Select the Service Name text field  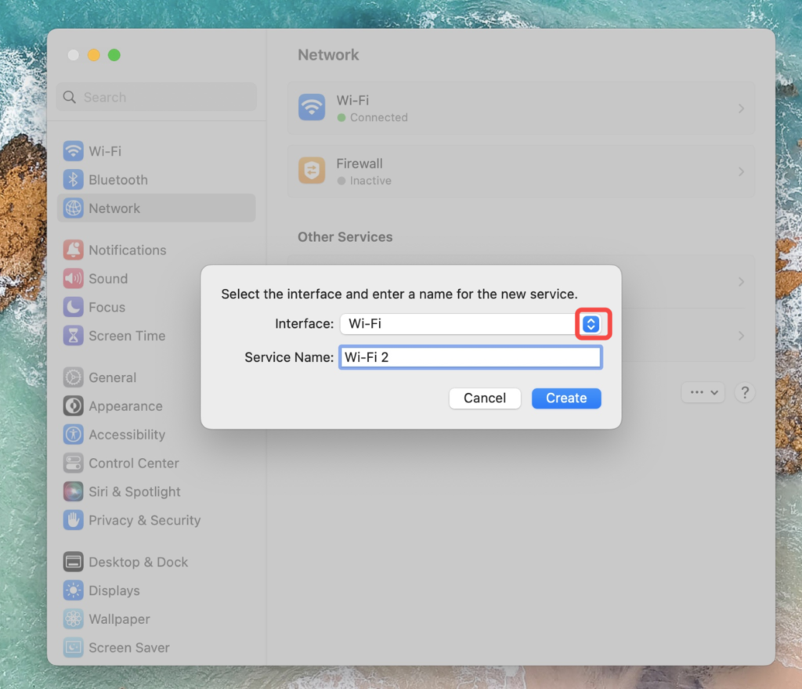[x=470, y=357]
